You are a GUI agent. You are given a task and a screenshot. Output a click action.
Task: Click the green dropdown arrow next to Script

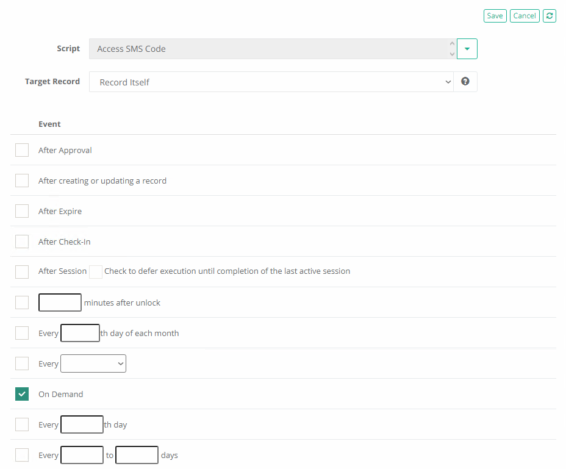pyautogui.click(x=467, y=48)
